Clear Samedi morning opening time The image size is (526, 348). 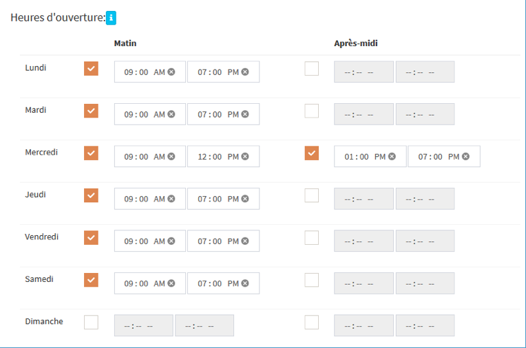tap(171, 283)
